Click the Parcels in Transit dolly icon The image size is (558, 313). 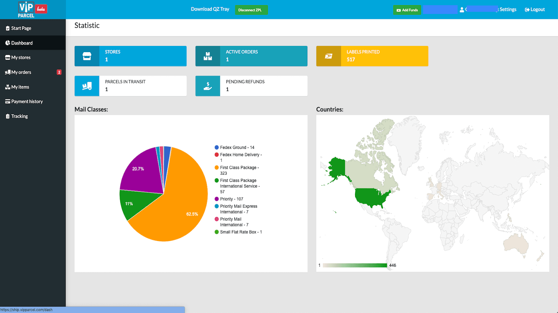point(87,86)
